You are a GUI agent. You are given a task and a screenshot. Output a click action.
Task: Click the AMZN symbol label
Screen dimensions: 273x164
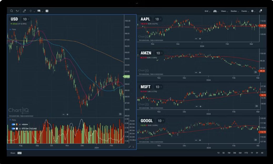[146, 53]
